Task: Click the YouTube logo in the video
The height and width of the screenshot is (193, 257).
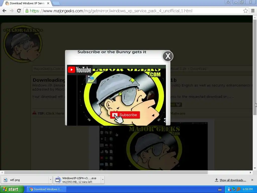Action: pos(80,70)
